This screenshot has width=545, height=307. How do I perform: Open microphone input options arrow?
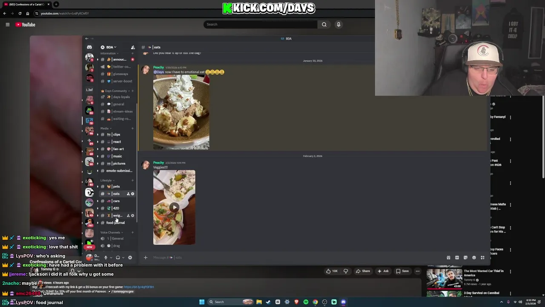click(x=111, y=258)
